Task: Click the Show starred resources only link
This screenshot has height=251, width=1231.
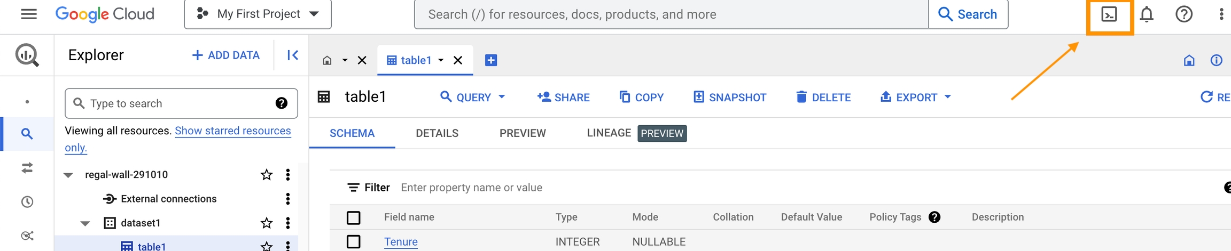Action: coord(232,131)
